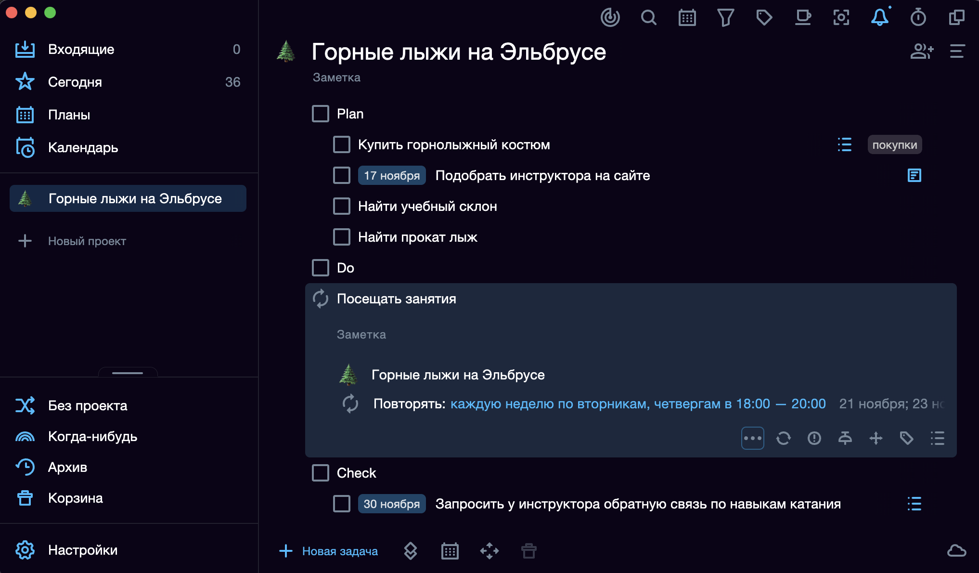The width and height of the screenshot is (979, 573).
Task: Open Архив in sidebar
Action: [128, 467]
